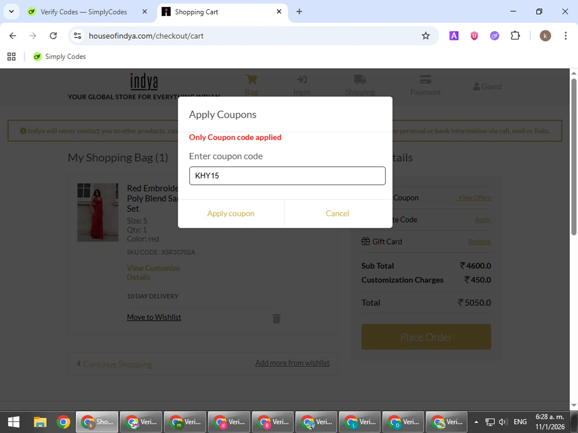Click the 'Only Coupon code applied' message
578x433 pixels.
(235, 137)
